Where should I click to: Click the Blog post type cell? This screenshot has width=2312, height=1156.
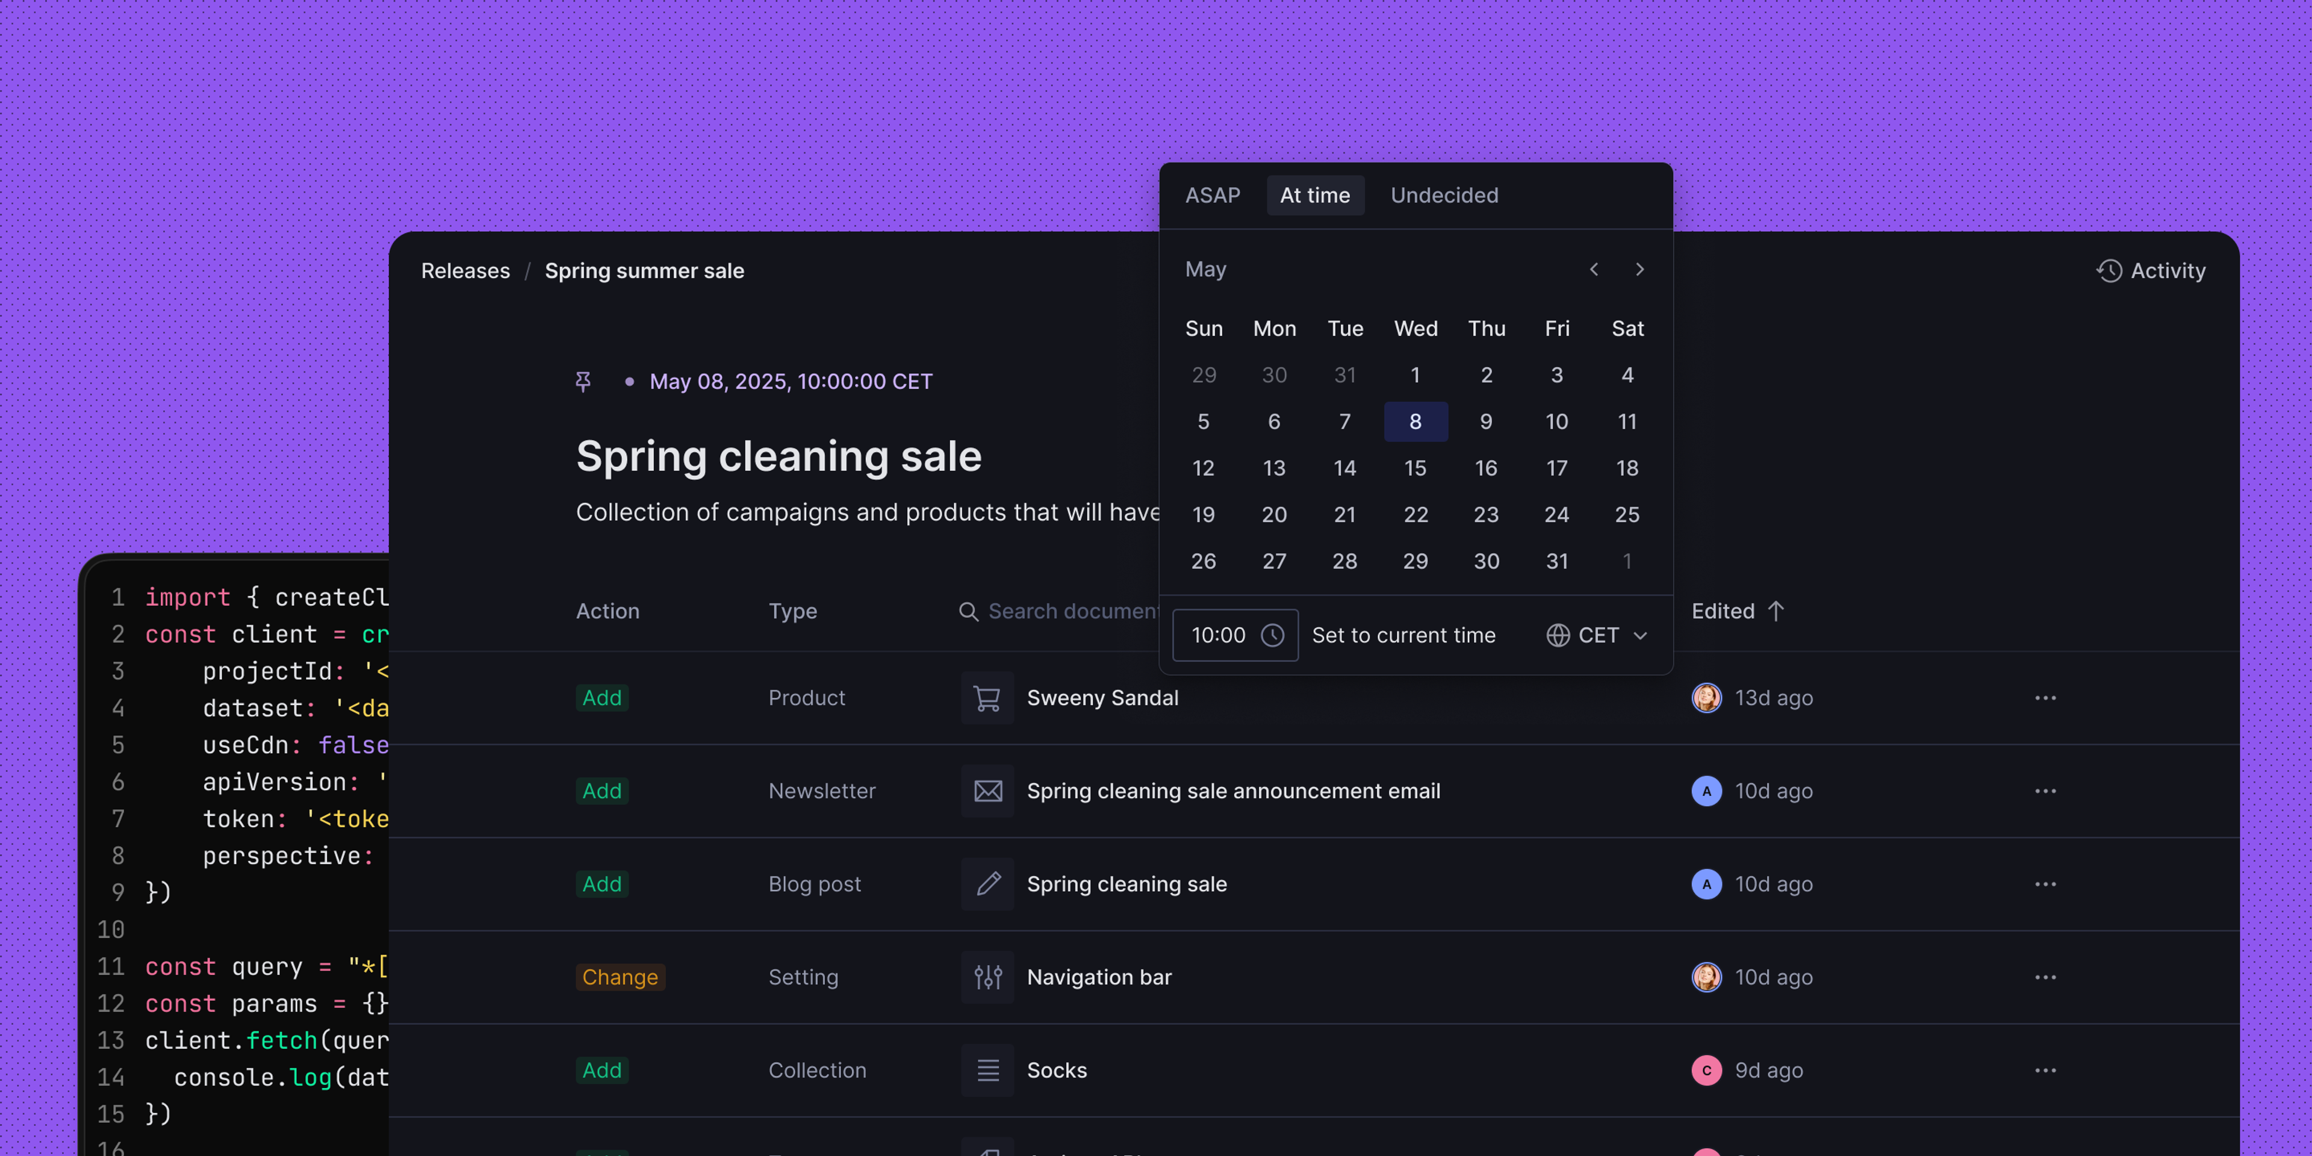pos(815,884)
